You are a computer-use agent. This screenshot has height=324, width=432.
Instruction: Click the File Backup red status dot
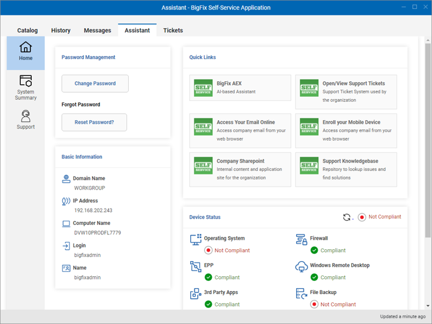(x=314, y=304)
